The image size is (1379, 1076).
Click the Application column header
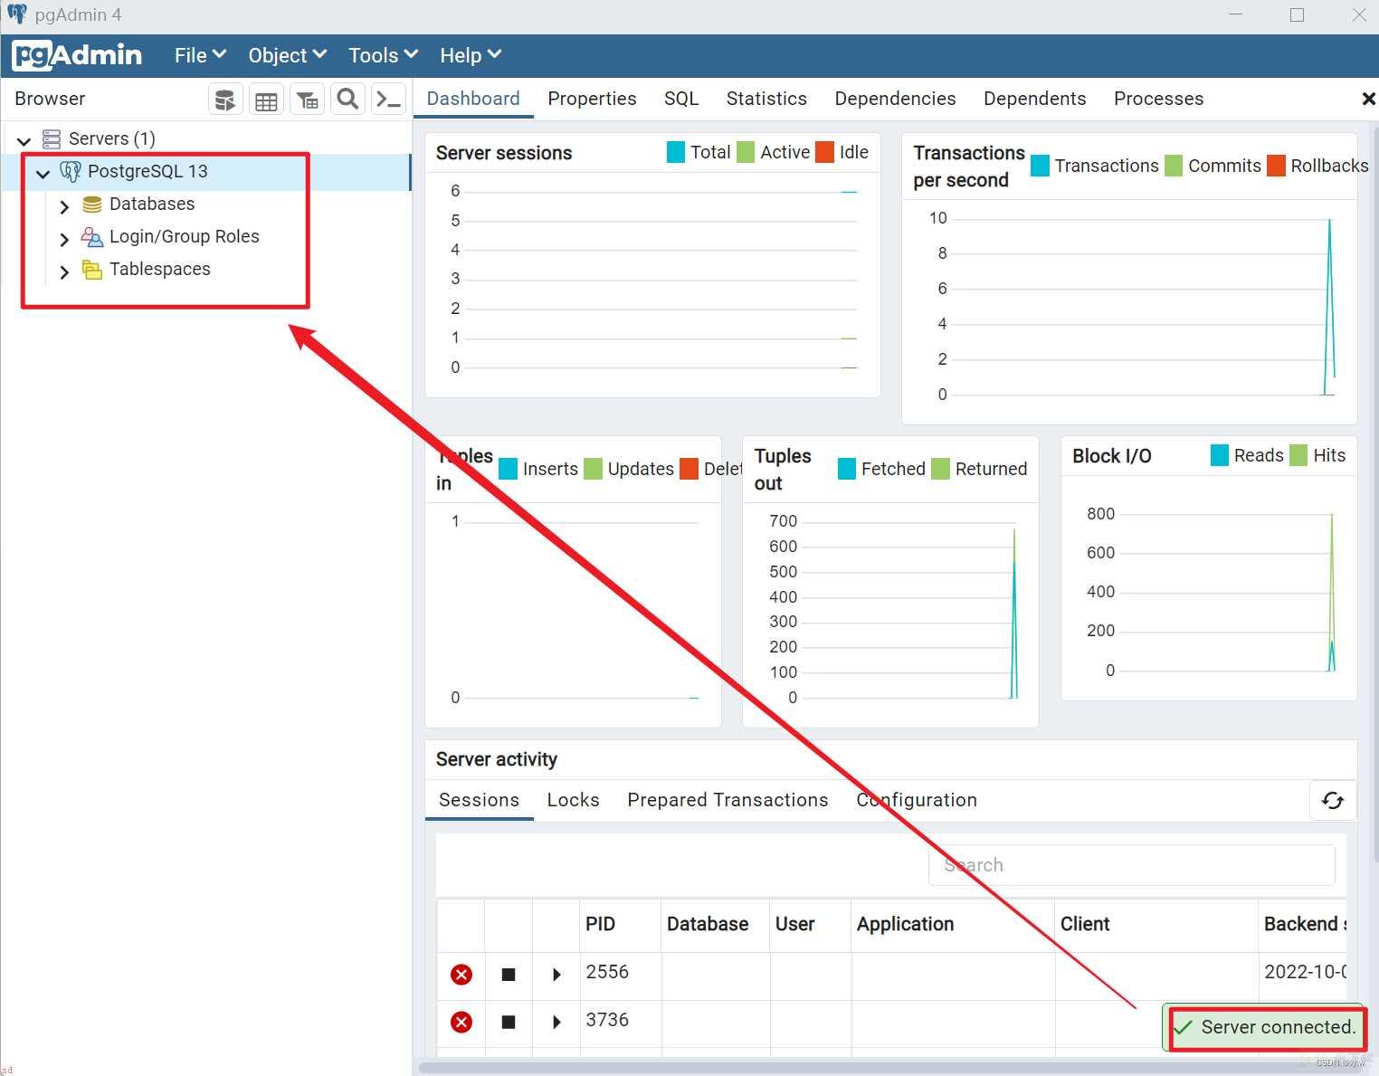(x=953, y=924)
